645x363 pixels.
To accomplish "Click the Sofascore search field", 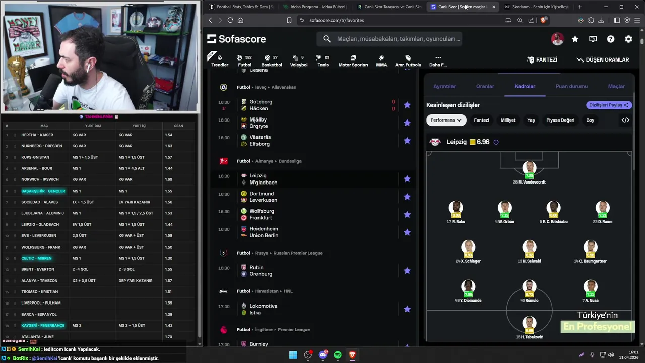I will (389, 39).
